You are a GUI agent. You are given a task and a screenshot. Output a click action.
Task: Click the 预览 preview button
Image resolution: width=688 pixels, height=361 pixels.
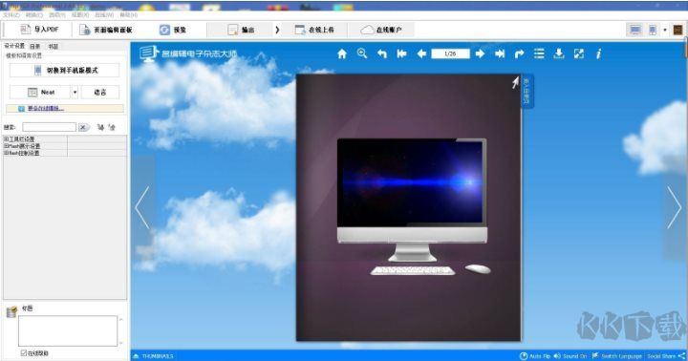173,30
